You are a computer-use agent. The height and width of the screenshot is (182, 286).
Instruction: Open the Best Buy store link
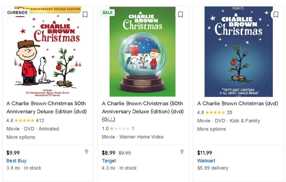[x=16, y=161]
